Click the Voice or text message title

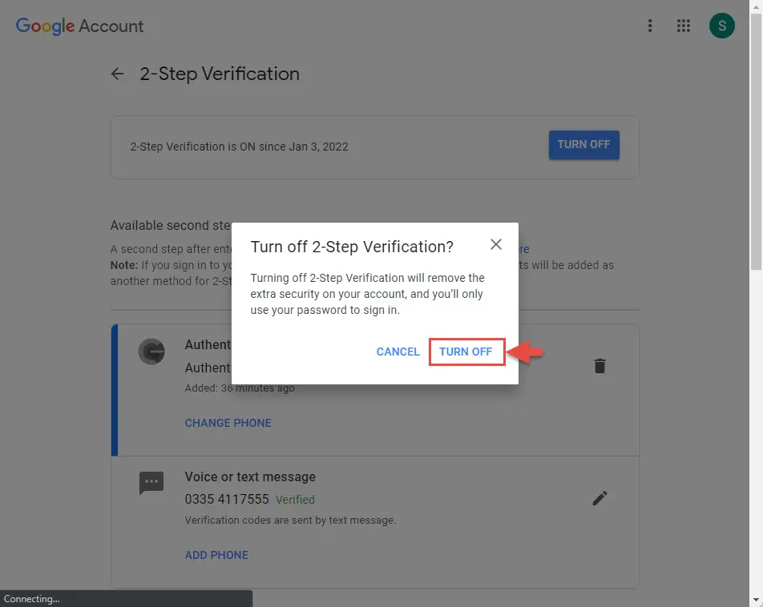[x=250, y=476]
